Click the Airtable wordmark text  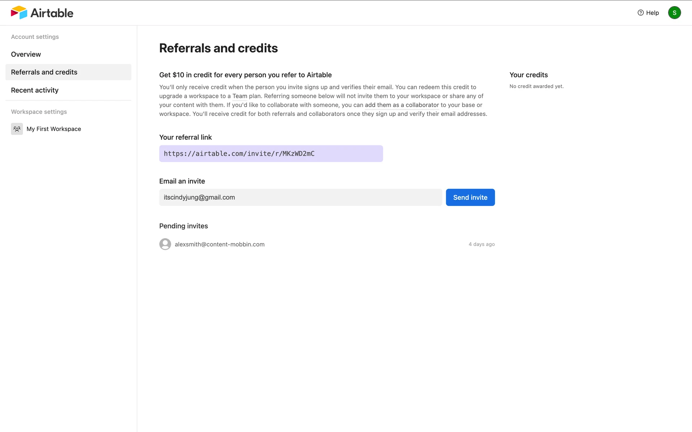52,13
